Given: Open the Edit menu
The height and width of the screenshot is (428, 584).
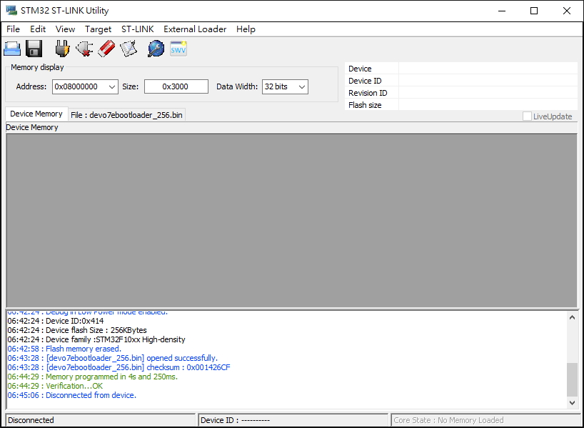Looking at the screenshot, I should (x=38, y=29).
